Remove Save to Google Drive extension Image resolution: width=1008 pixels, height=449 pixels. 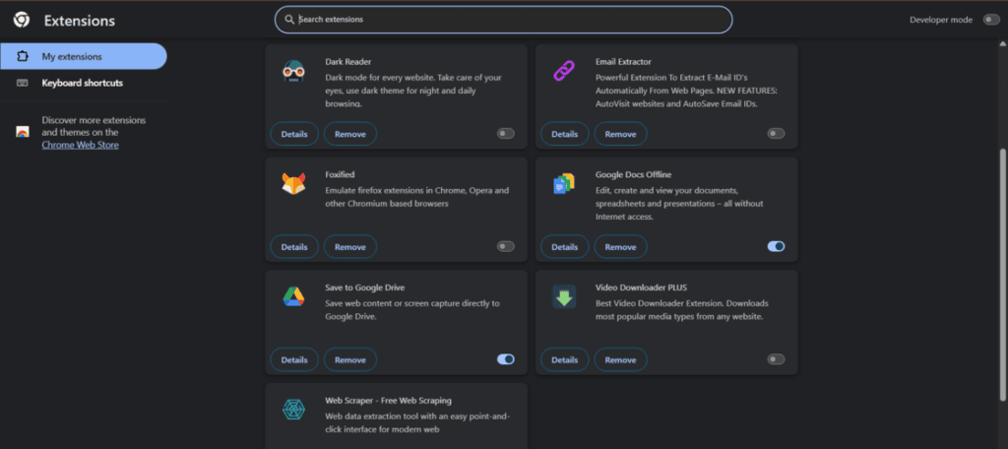click(x=350, y=359)
